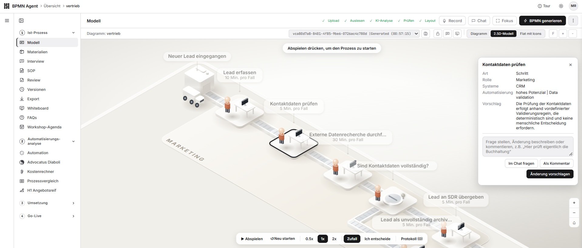This screenshot has width=582, height=248.
Task: Select Sind Kontaktdaten vollständig? label
Action: point(393,166)
